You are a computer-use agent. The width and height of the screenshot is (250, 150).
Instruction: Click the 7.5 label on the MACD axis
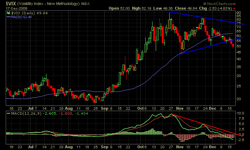pos(241,119)
